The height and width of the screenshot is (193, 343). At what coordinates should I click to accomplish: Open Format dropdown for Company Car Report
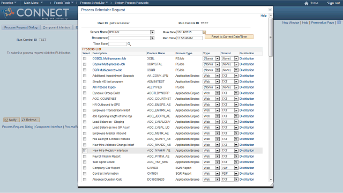pos(236,168)
